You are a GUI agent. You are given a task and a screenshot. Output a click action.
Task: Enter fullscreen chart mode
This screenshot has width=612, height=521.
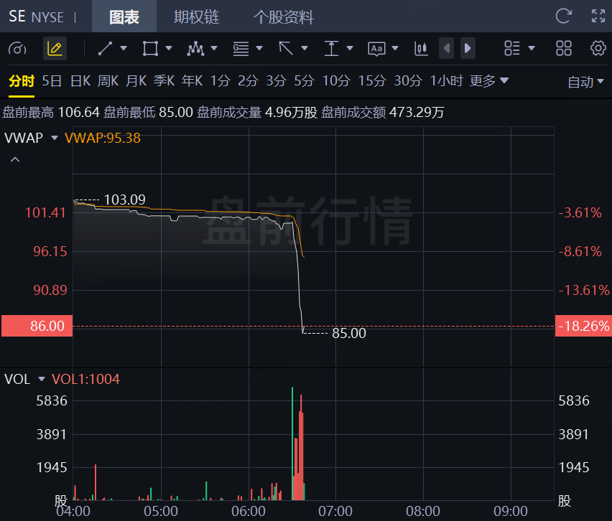[x=598, y=16]
